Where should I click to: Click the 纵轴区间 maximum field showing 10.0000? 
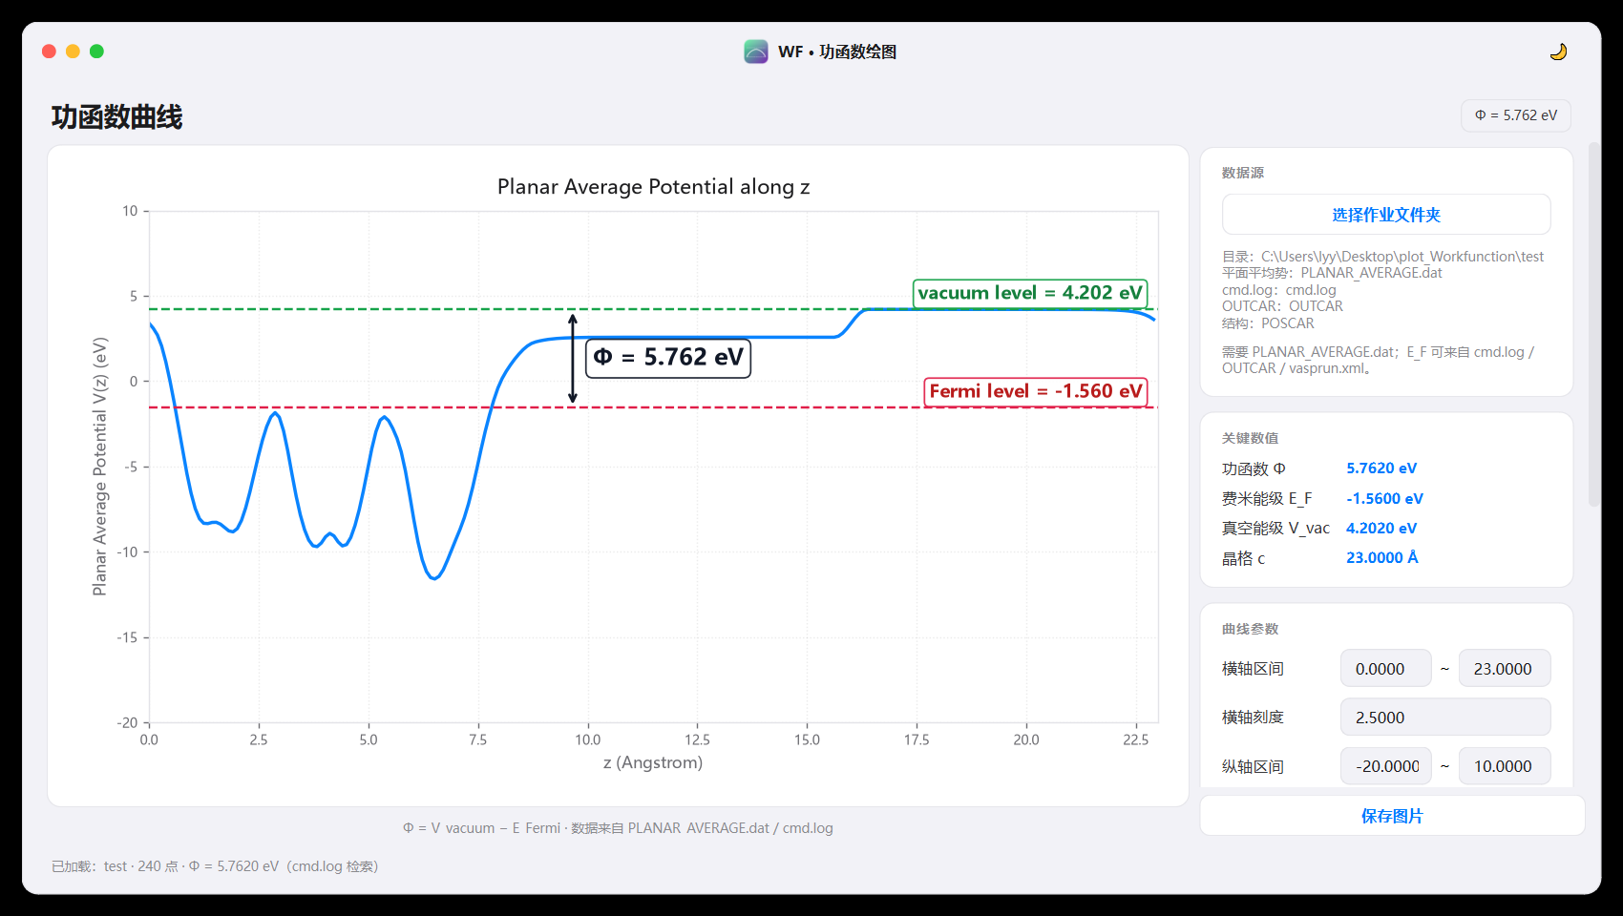[x=1505, y=766]
